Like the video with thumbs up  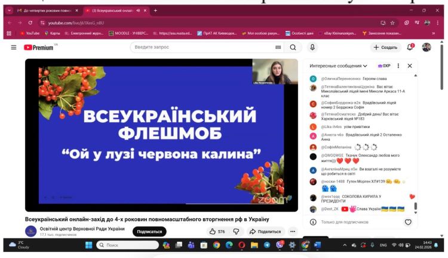[217, 232]
